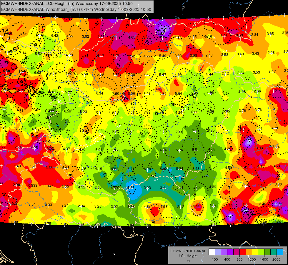Click the grid value 7.89
Viewport: 288px width, 265px height.
[x=69, y=74]
